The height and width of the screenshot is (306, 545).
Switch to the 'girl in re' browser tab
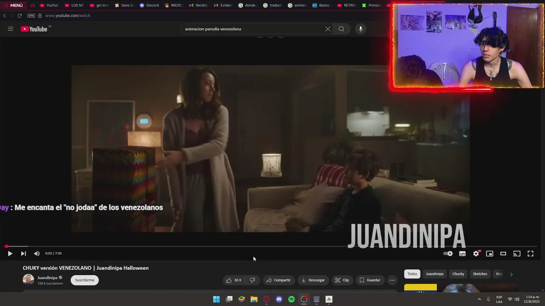(x=99, y=5)
